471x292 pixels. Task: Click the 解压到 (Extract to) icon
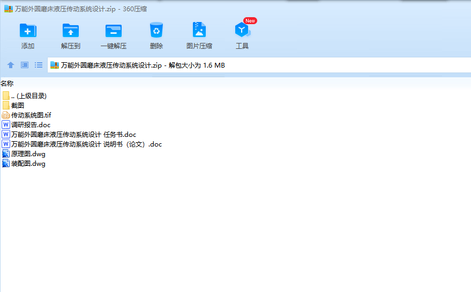click(71, 31)
